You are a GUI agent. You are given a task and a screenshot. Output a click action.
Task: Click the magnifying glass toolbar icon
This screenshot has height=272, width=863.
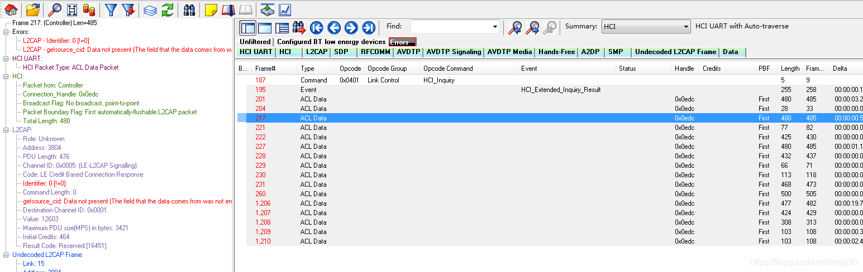click(x=55, y=9)
